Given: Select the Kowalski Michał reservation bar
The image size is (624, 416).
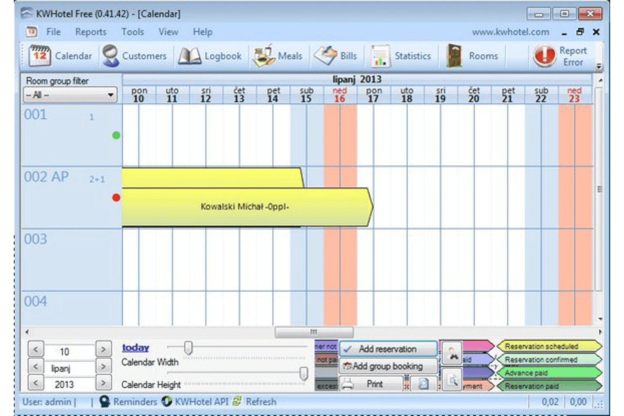Looking at the screenshot, I should point(247,207).
